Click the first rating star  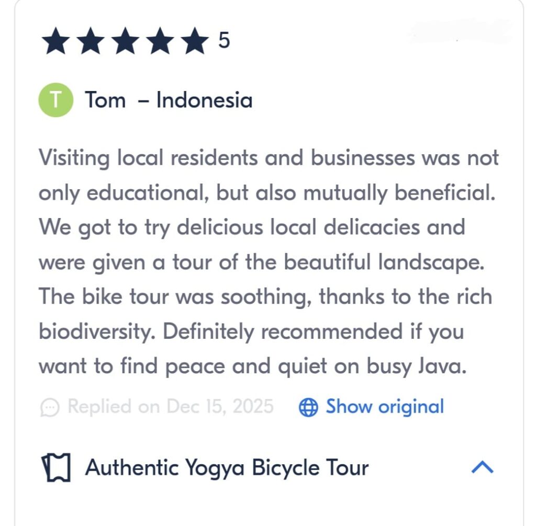coord(57,42)
